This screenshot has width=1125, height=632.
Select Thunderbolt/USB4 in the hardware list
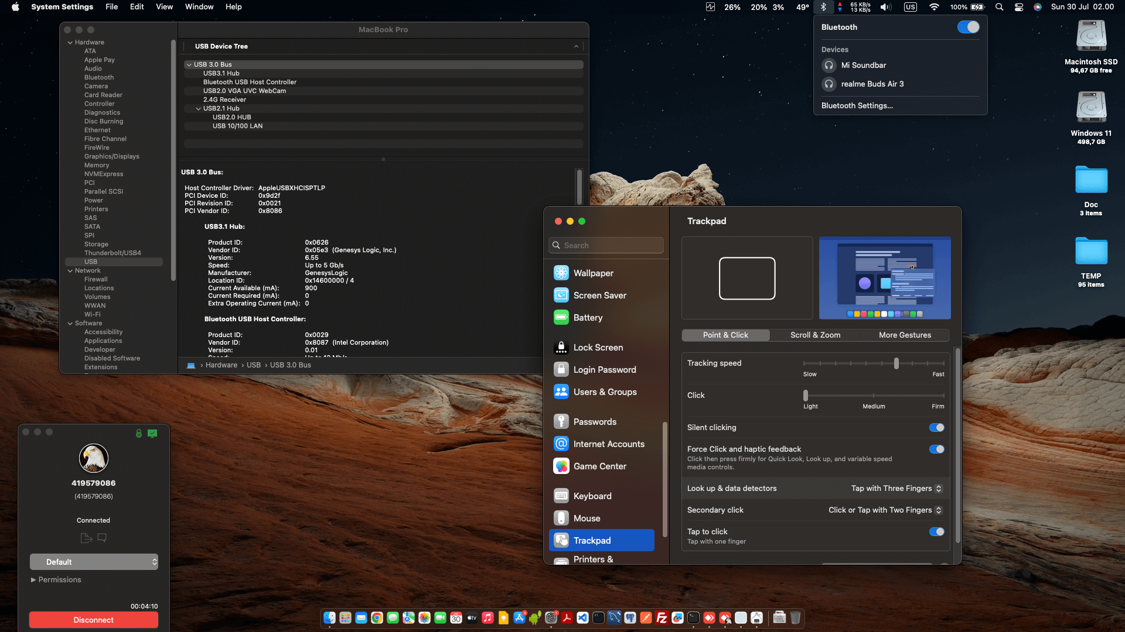(x=112, y=253)
